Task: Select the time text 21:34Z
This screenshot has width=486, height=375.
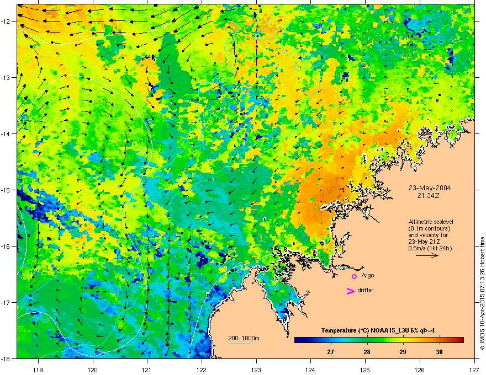Action: pyautogui.click(x=429, y=196)
